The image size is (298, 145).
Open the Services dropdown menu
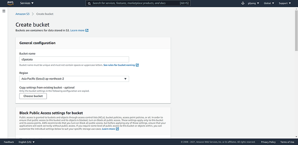point(27,3)
